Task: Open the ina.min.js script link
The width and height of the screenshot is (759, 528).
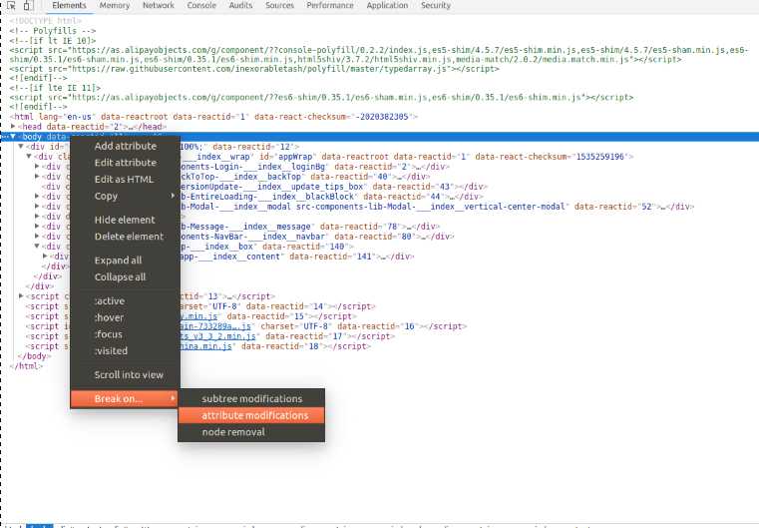Action: click(x=206, y=346)
